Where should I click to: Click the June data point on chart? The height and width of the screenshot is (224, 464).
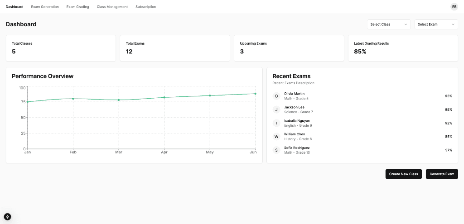point(255,94)
